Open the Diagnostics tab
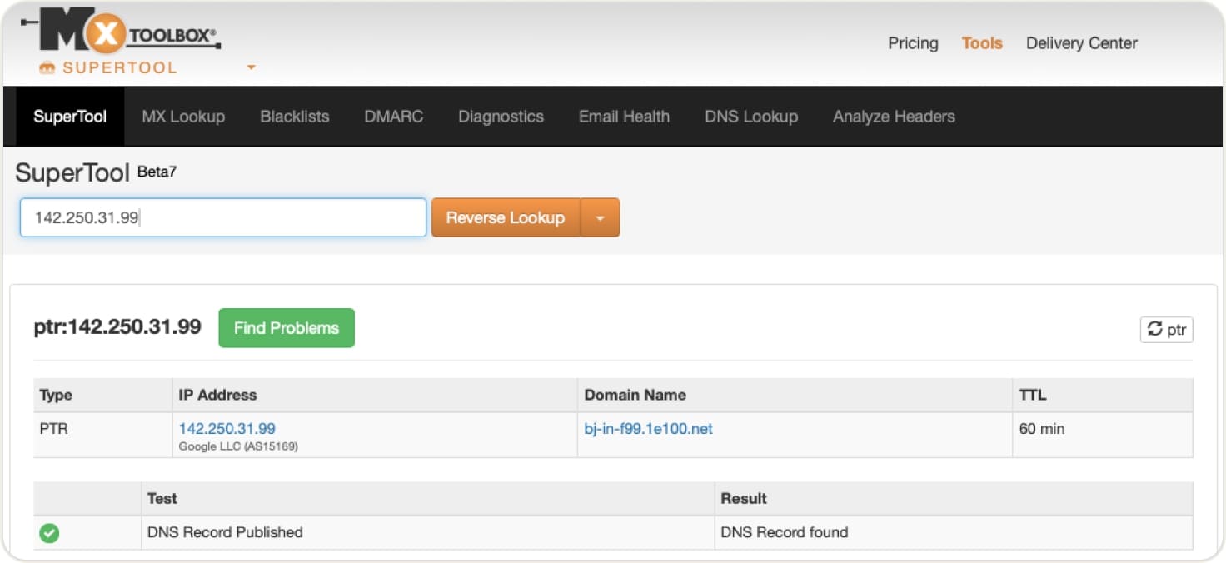Screen dimensions: 1226x563 (501, 117)
